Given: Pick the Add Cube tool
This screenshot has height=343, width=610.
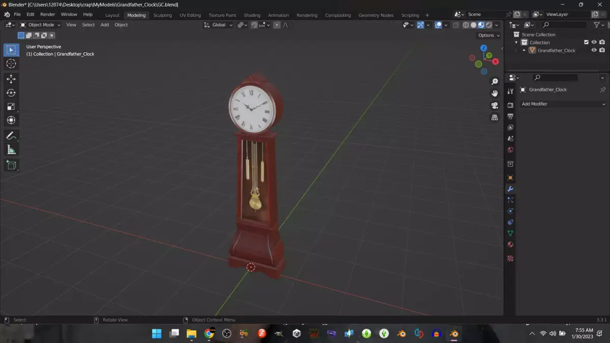Looking at the screenshot, I should coord(11,165).
